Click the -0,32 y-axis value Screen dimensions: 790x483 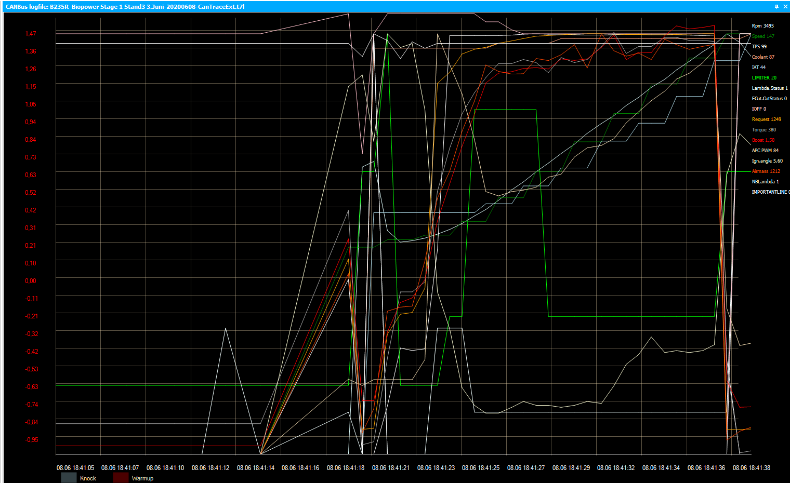[x=32, y=334]
